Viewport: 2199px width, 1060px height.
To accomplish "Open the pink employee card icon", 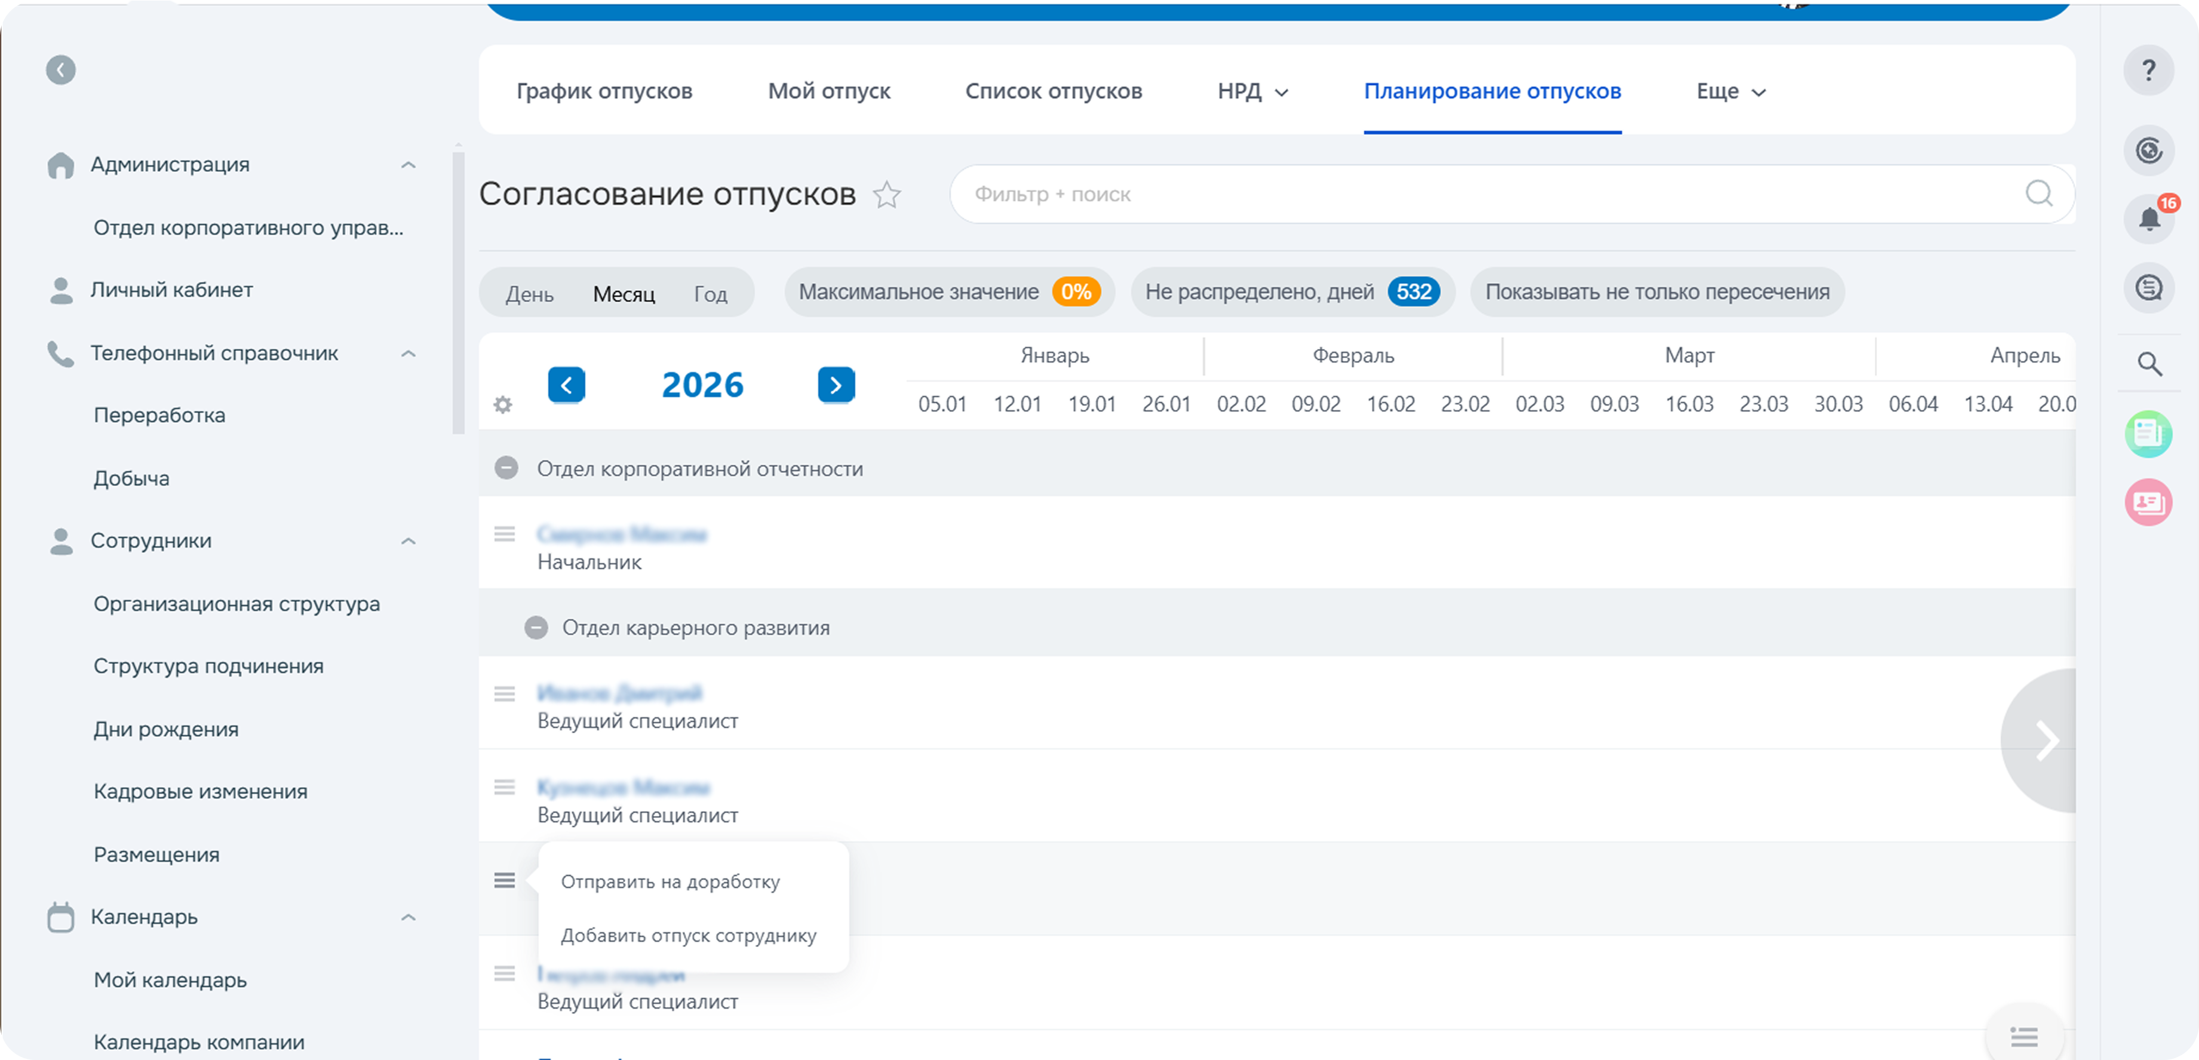I will tap(2149, 503).
